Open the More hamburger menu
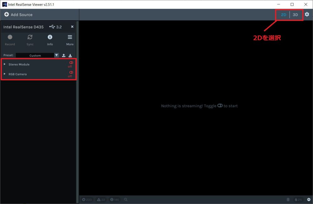 70,37
